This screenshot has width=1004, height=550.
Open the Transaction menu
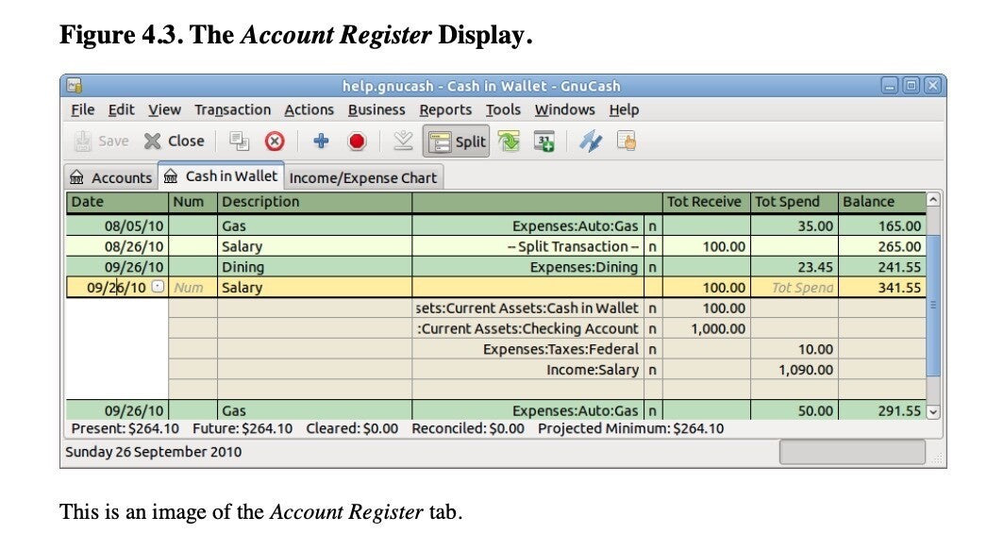233,109
